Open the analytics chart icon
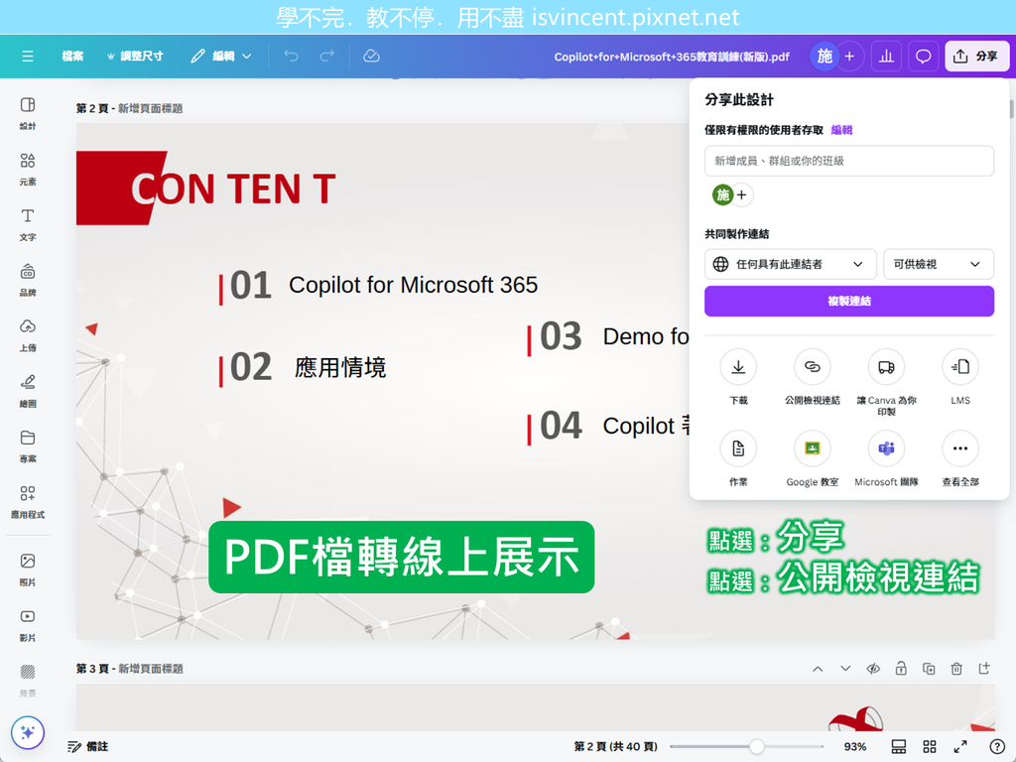Screen dimensions: 1016x762 coord(886,57)
